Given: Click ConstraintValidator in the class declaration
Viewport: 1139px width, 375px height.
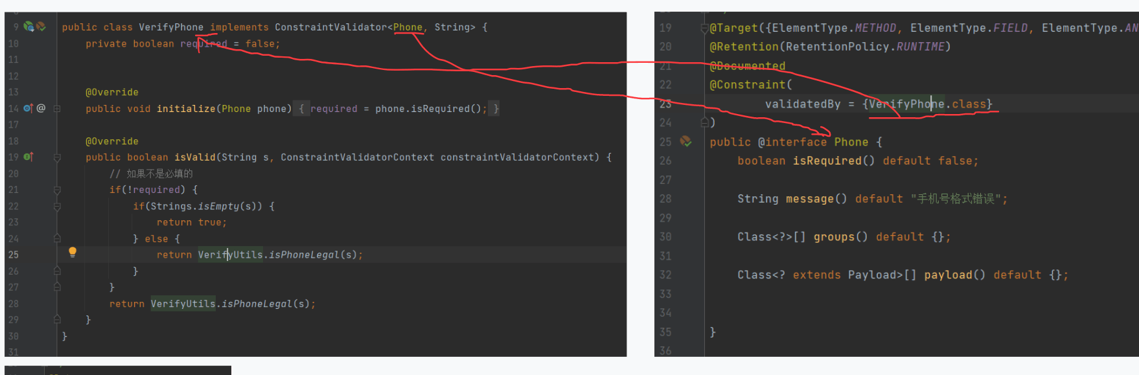Looking at the screenshot, I should click(330, 27).
